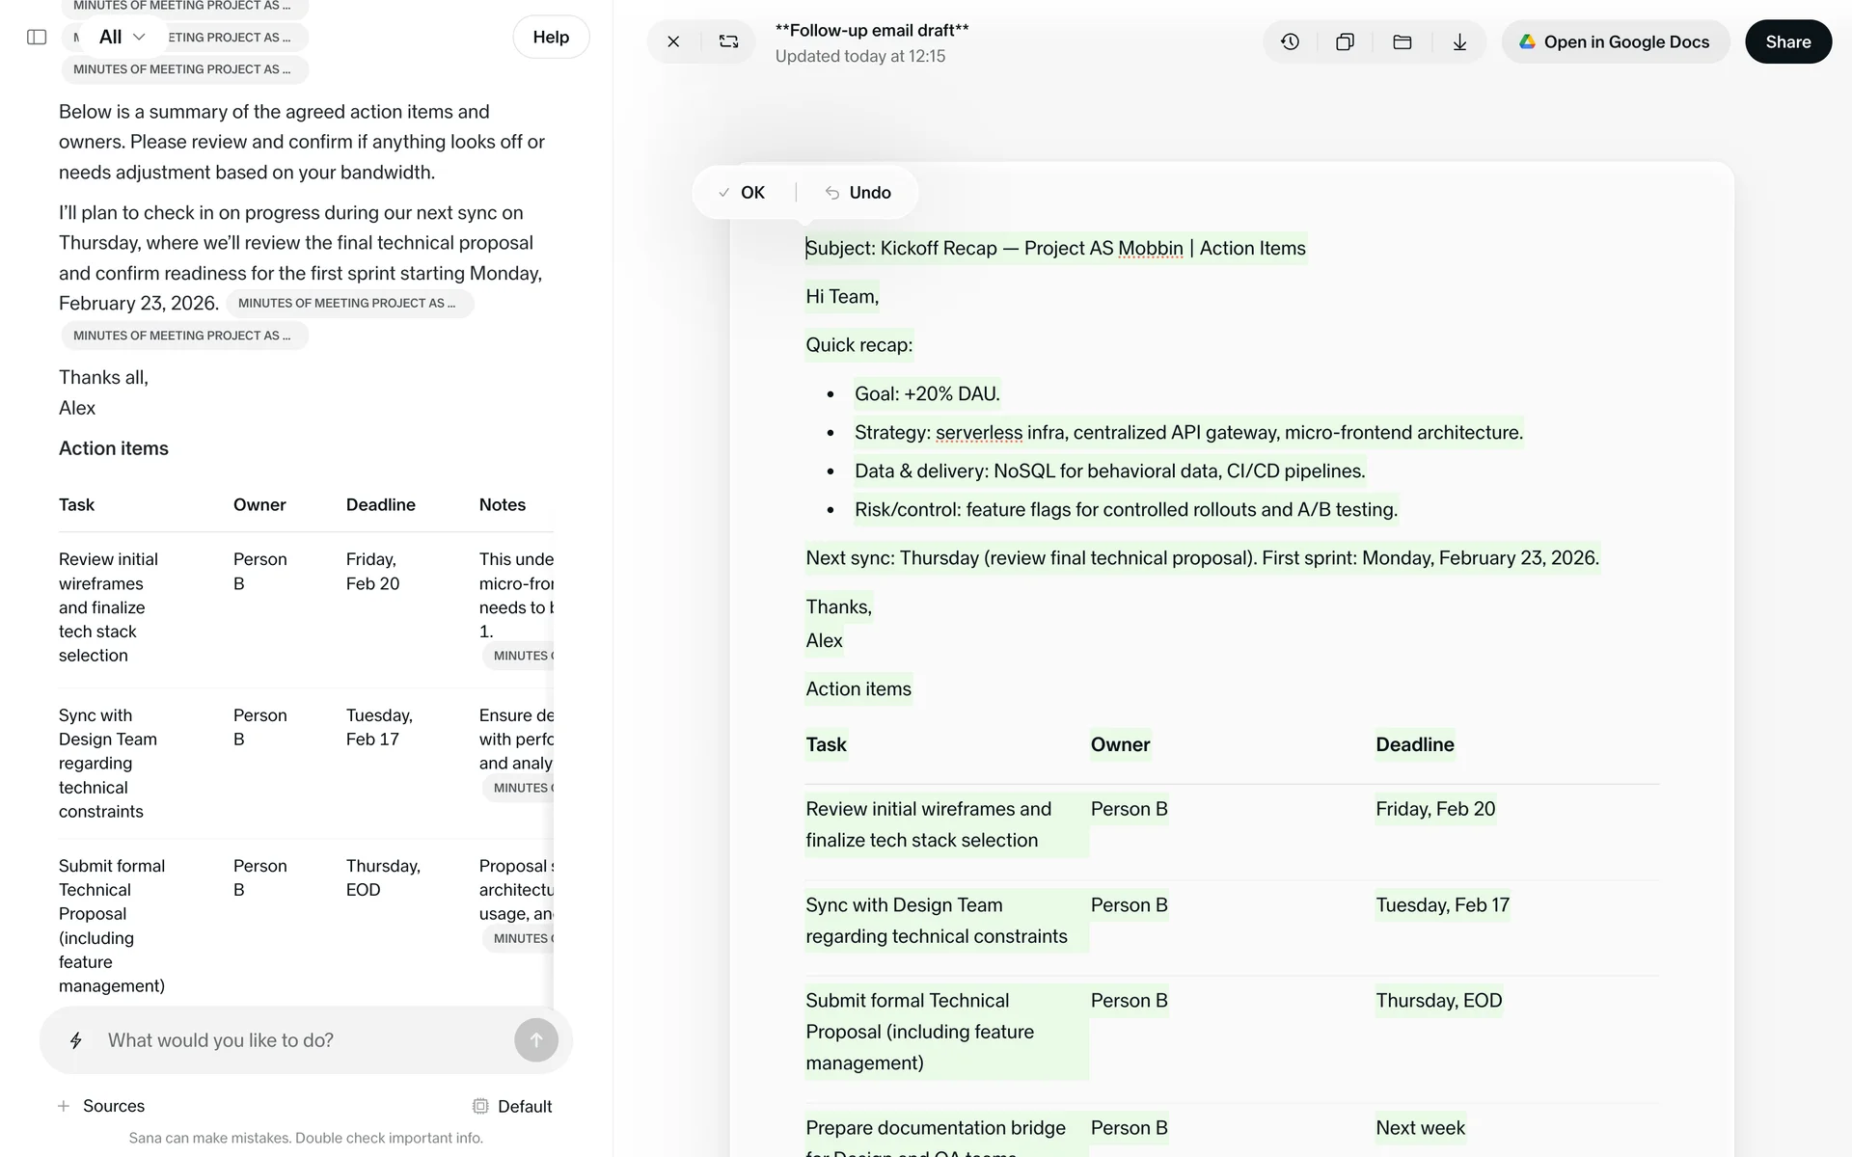Toggle the left sidebar panel icon
The width and height of the screenshot is (1852, 1157).
coord(37,37)
